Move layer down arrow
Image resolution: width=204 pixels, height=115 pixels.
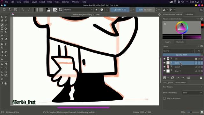click(178, 78)
